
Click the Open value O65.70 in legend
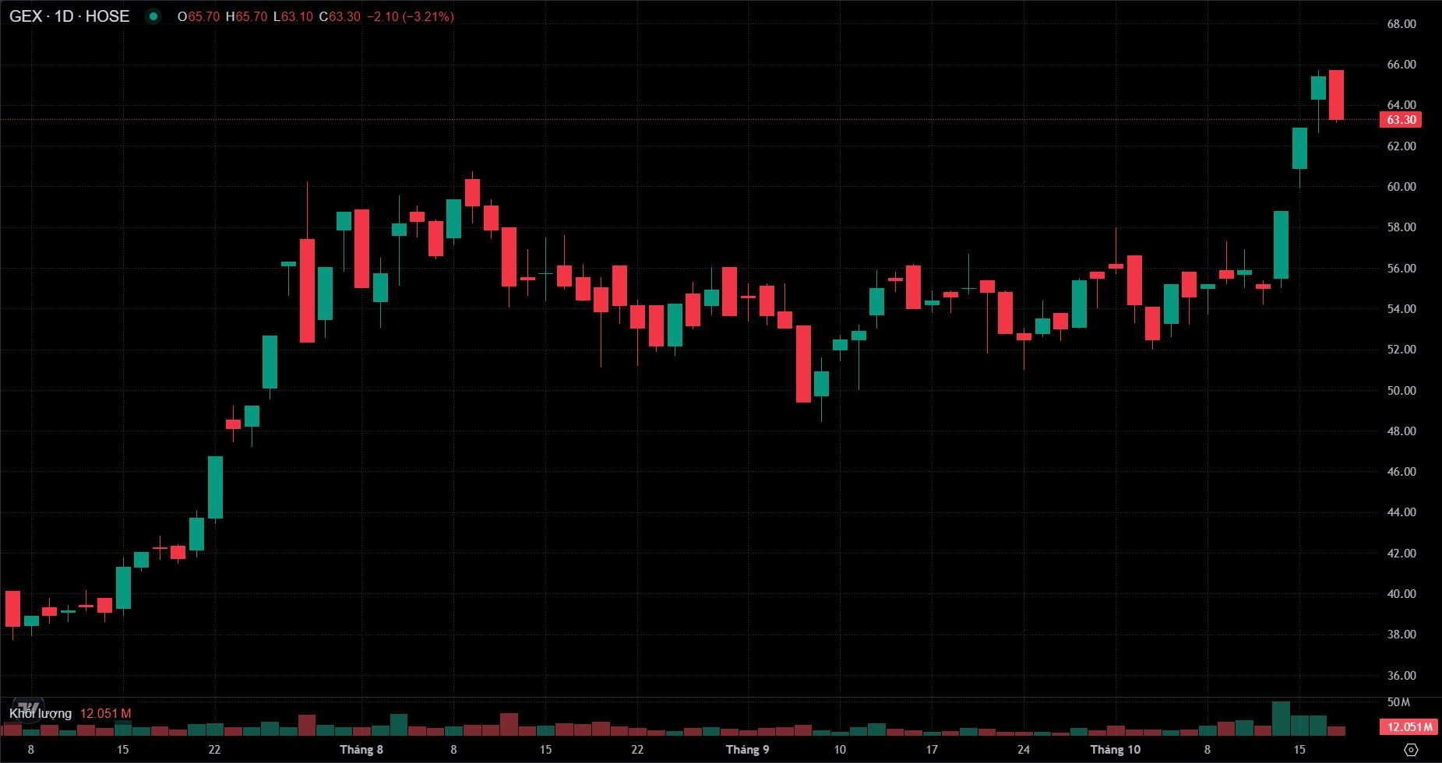[198, 16]
